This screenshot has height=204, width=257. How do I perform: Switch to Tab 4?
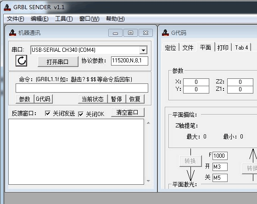(241, 48)
